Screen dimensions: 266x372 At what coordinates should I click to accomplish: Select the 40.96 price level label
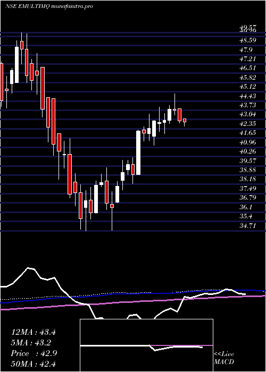point(247,142)
